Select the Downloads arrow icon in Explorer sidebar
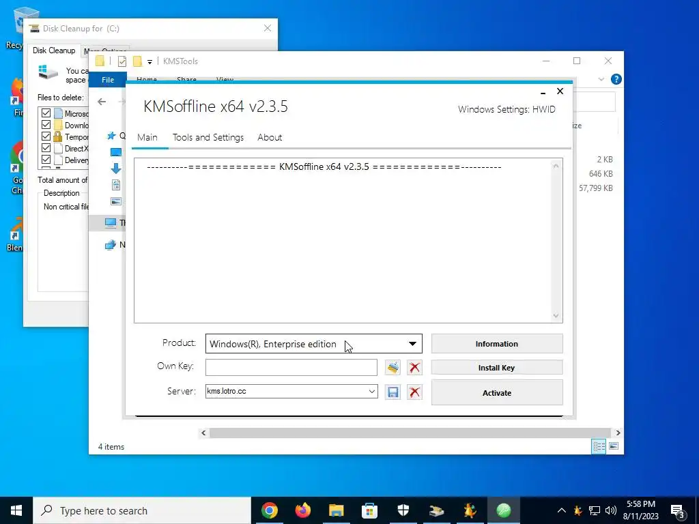Viewport: 699px width, 524px height. 116,169
